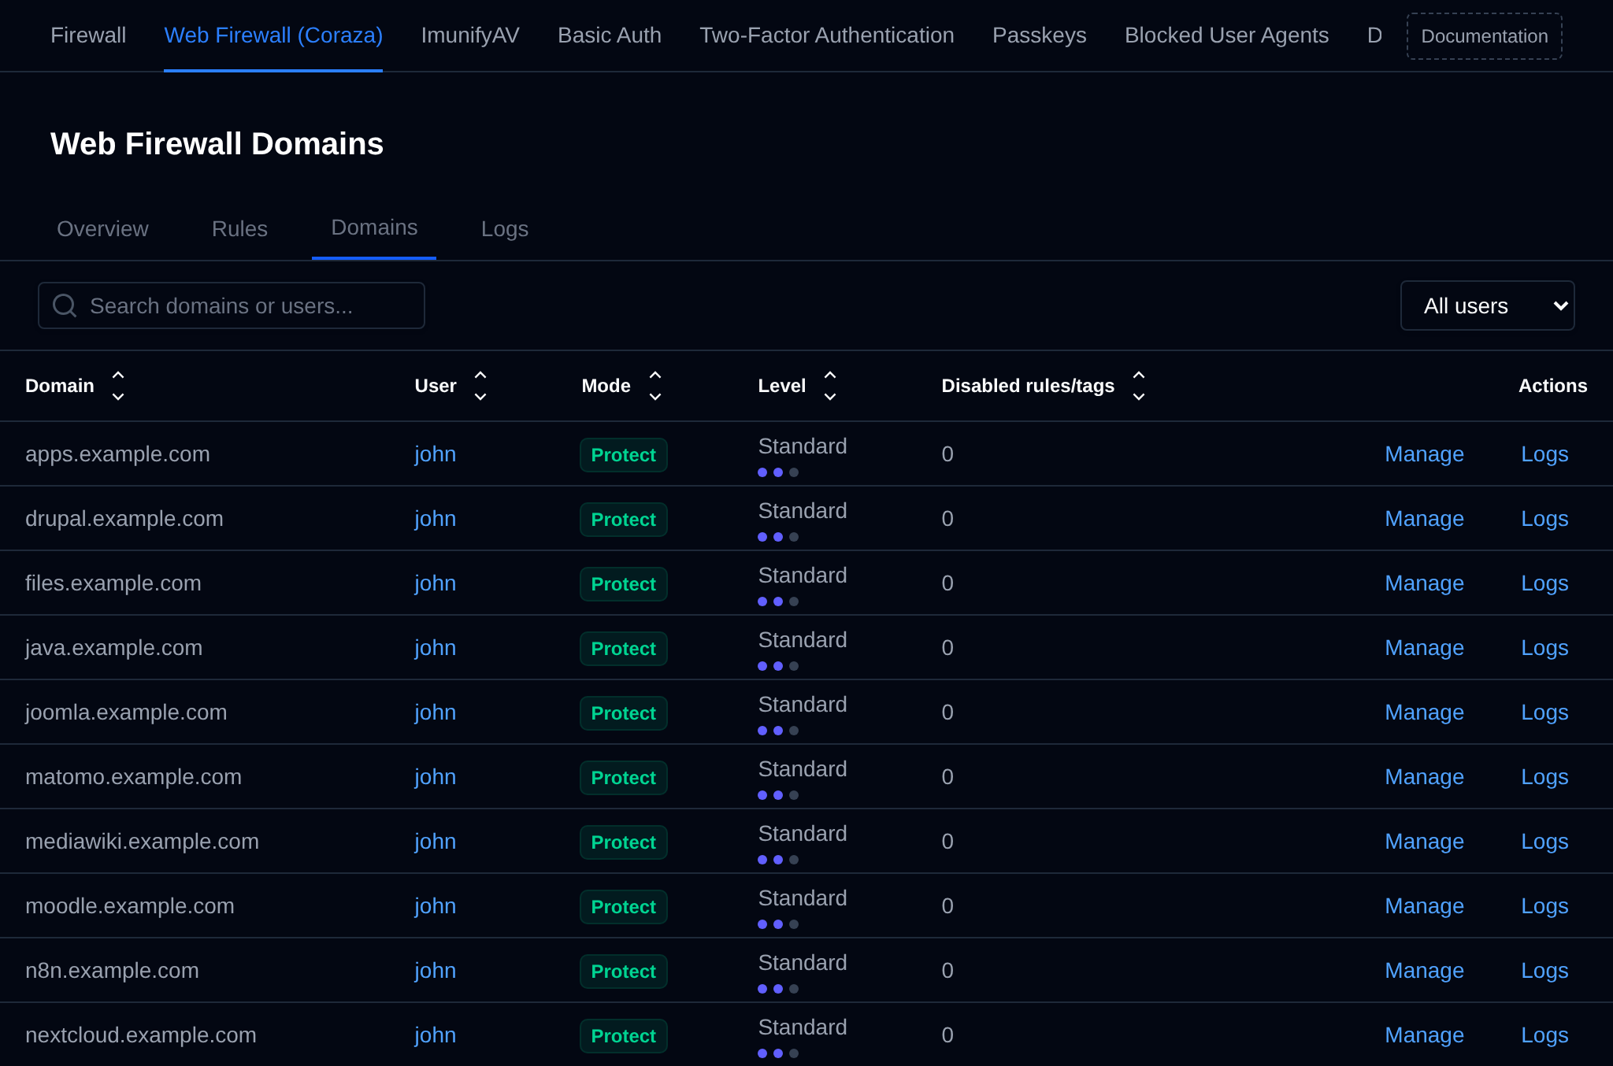View Logs for files.example.com
Image resolution: width=1613 pixels, height=1066 pixels.
[1544, 583]
